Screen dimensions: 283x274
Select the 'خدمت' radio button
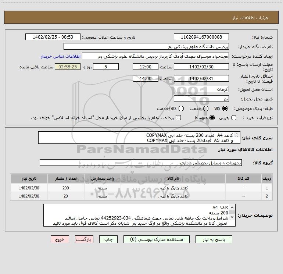coord(206,108)
